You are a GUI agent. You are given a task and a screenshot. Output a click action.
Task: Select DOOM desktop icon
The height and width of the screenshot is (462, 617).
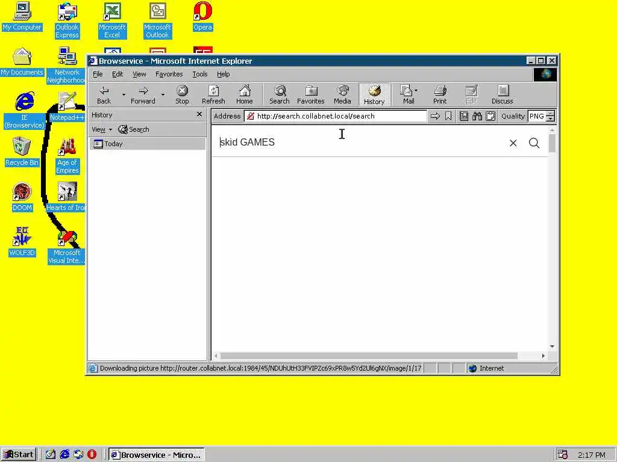coord(22,197)
